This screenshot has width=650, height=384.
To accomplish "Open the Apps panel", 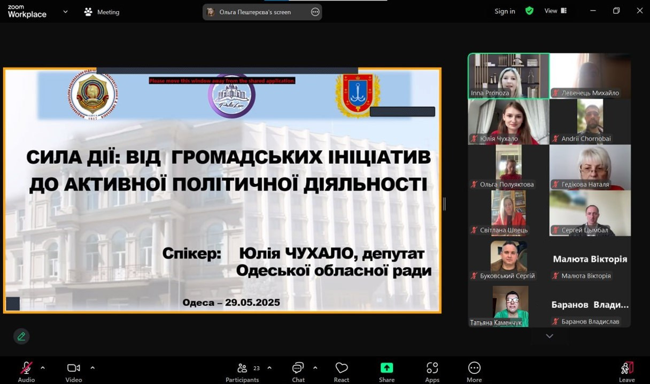I will pyautogui.click(x=432, y=372).
